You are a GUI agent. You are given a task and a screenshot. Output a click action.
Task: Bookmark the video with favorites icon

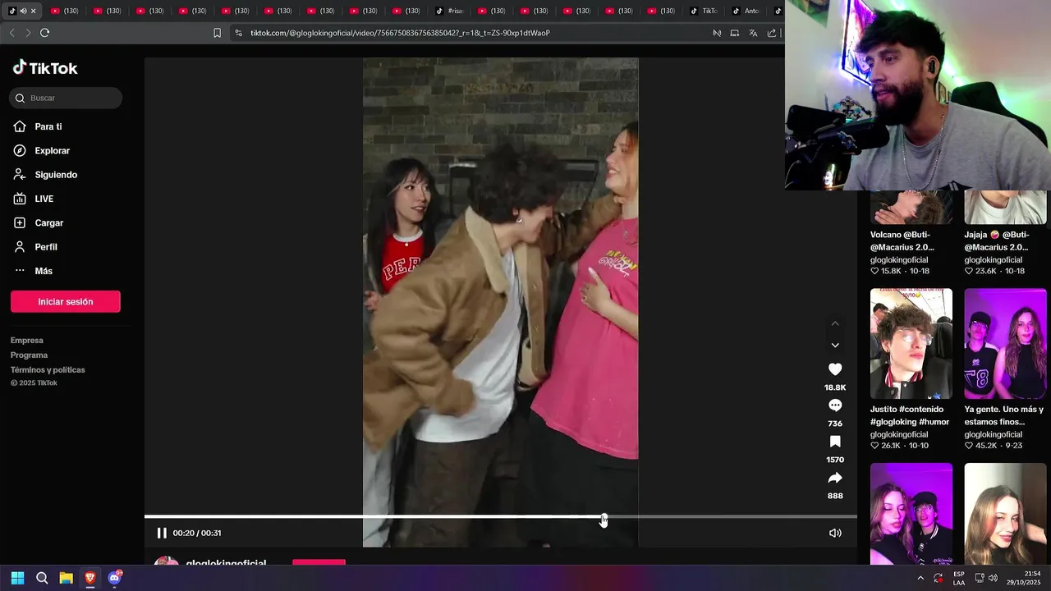click(x=835, y=442)
